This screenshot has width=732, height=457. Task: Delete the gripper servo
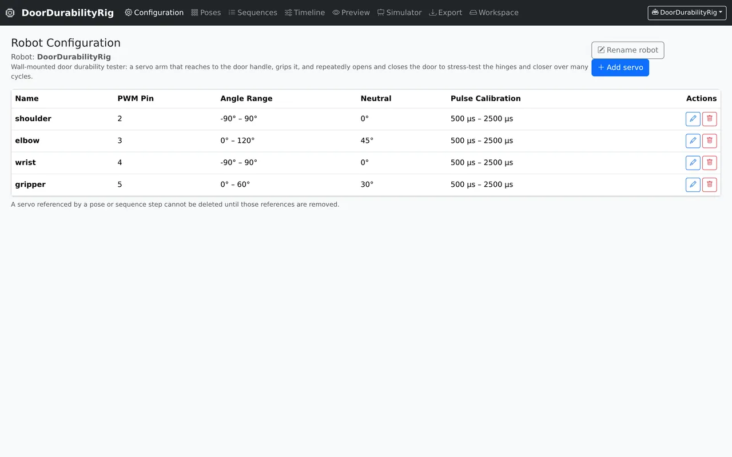(x=709, y=185)
